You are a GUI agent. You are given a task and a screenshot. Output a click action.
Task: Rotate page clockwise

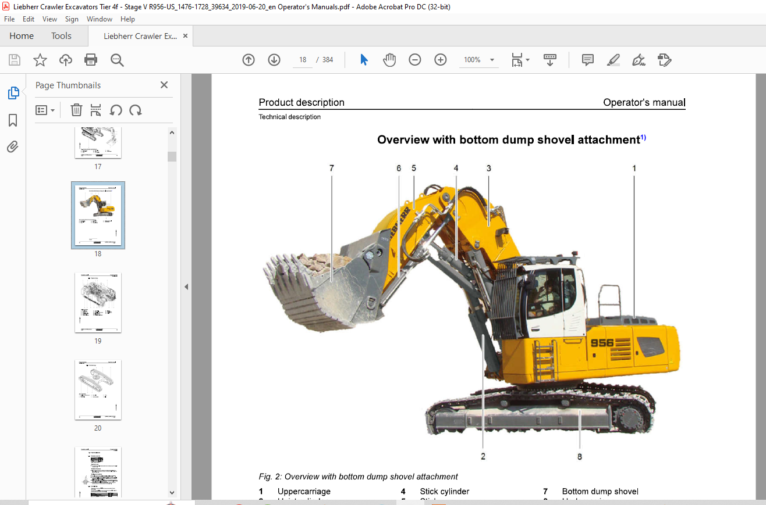tap(136, 110)
